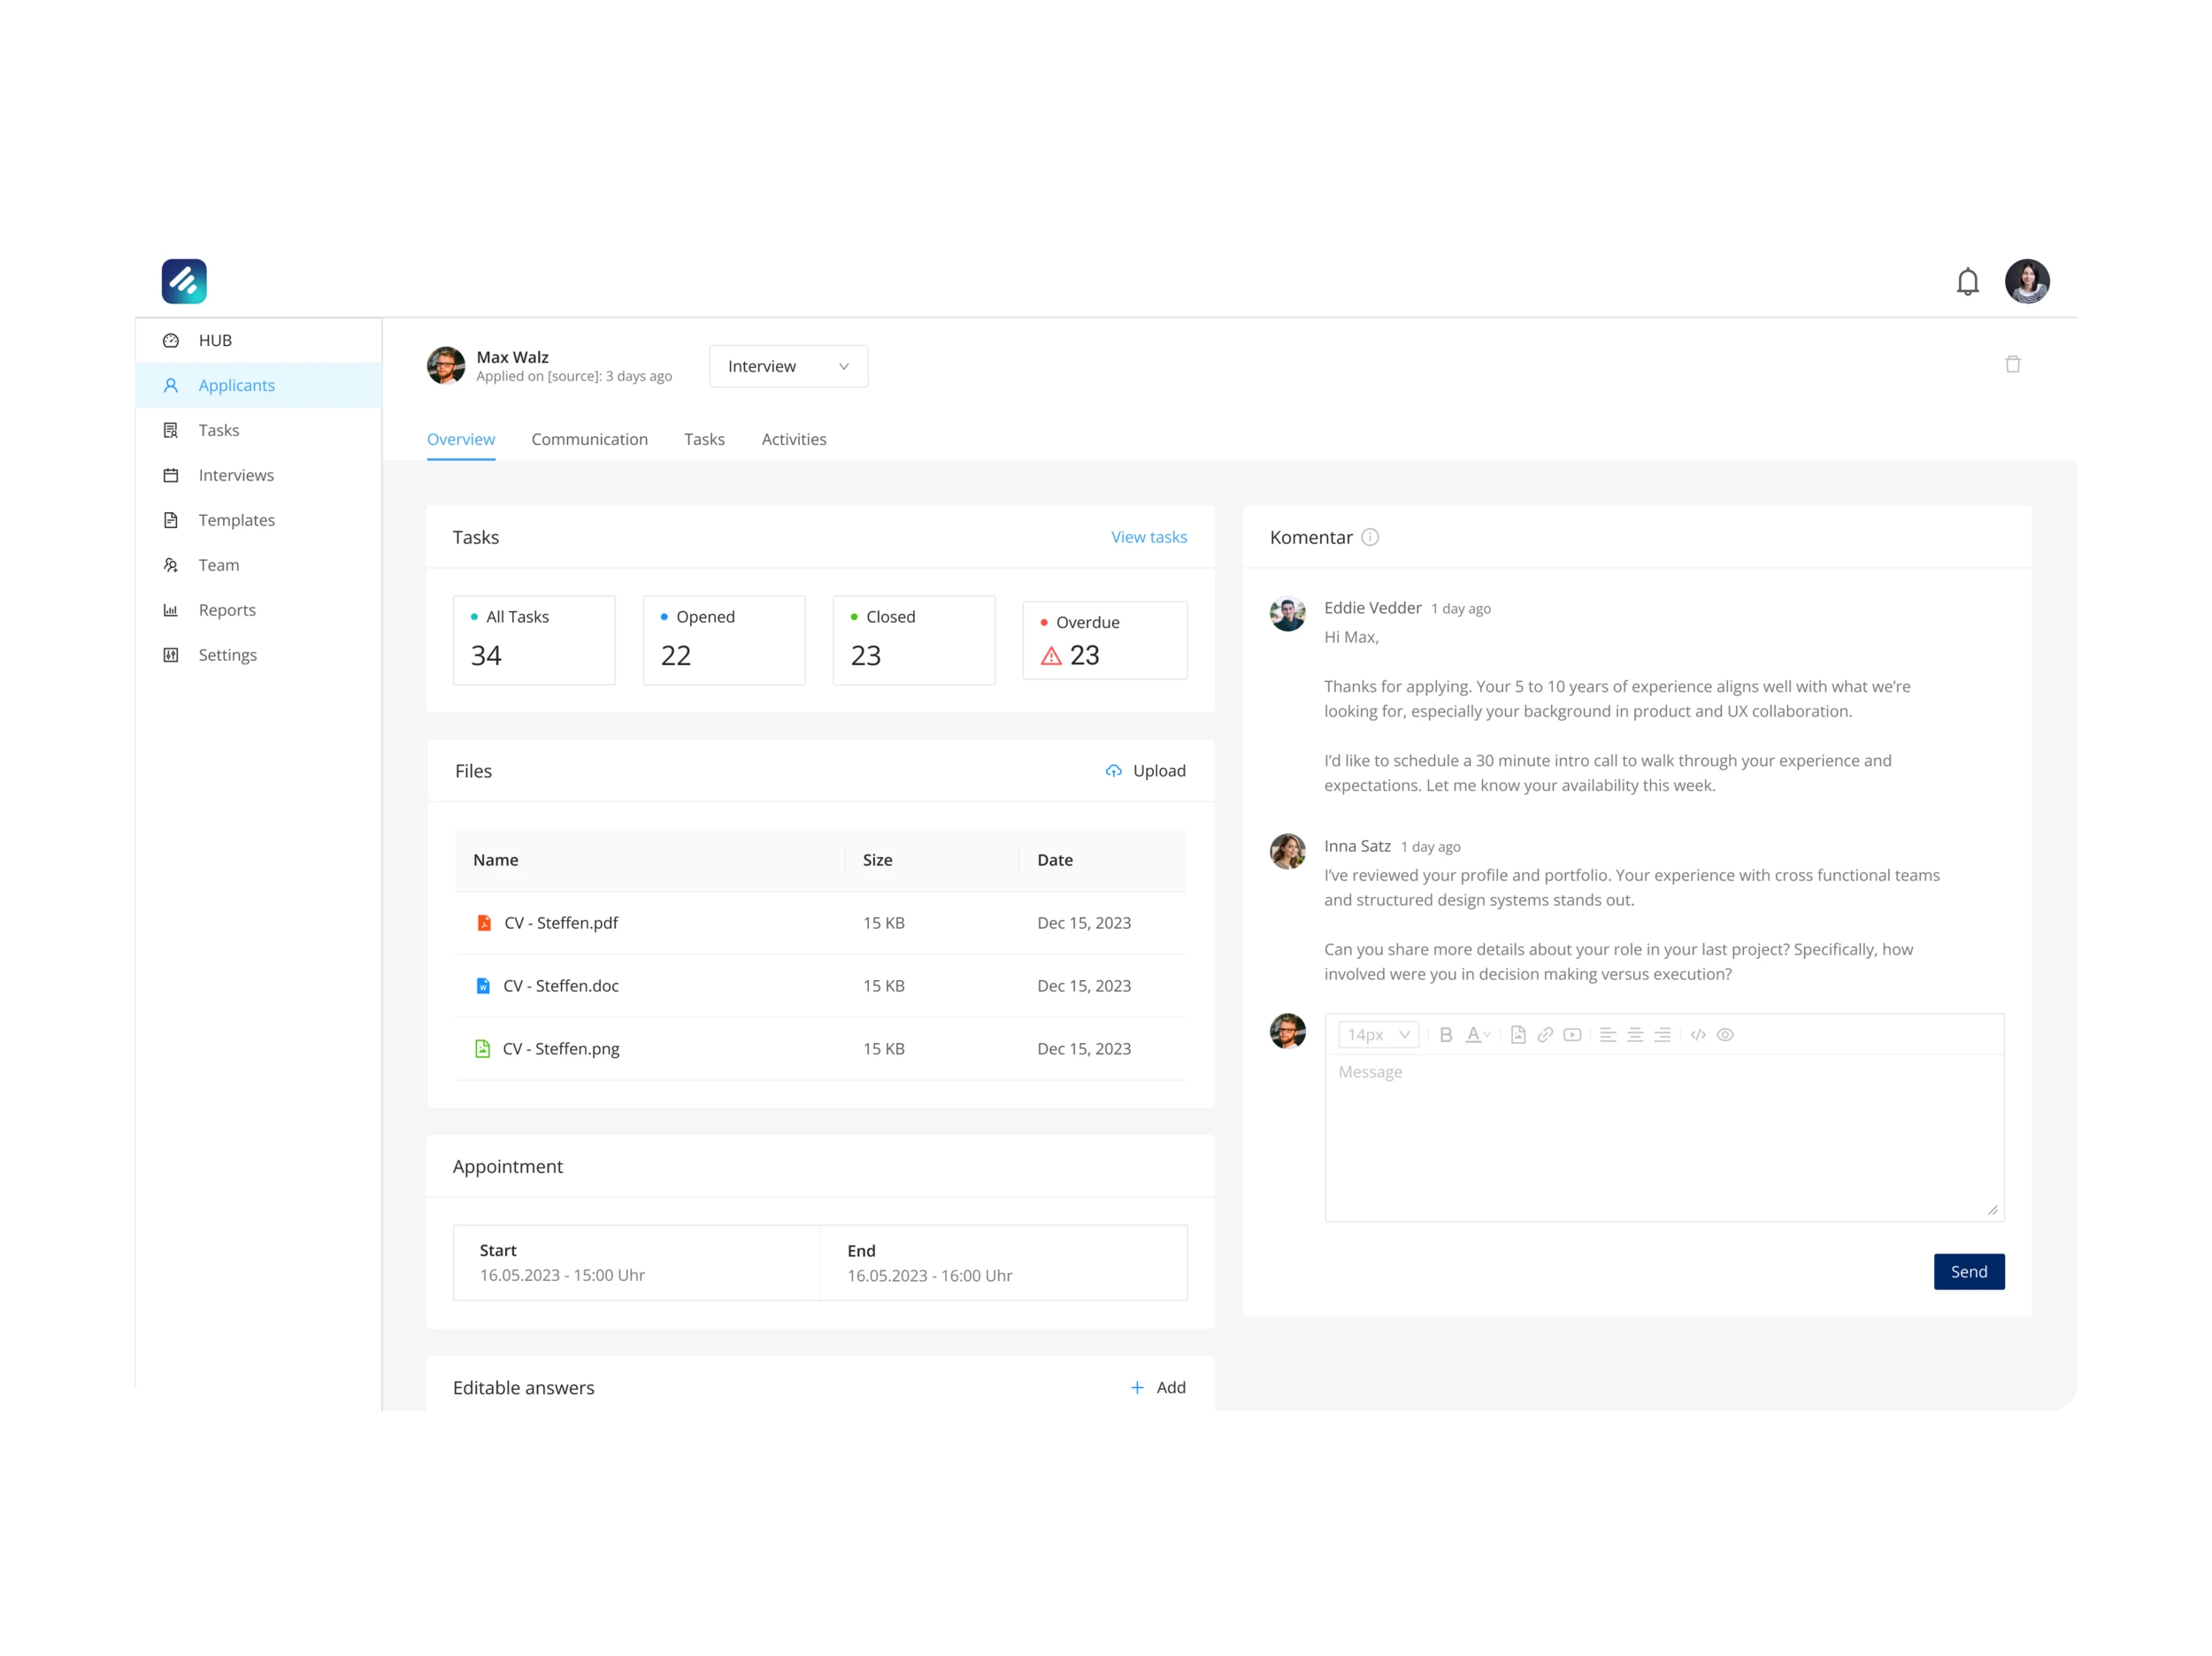Click into the Message text area
2212x1656 pixels.
1664,1137
